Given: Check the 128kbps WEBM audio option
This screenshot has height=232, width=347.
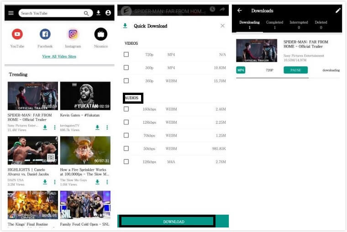Looking at the screenshot, I should (126, 122).
